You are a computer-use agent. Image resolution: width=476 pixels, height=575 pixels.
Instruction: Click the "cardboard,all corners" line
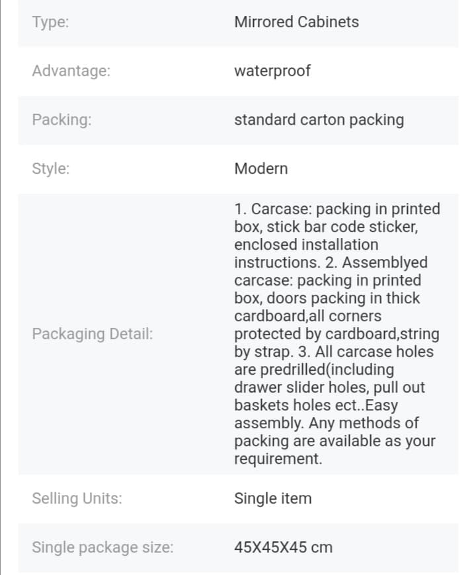307,316
